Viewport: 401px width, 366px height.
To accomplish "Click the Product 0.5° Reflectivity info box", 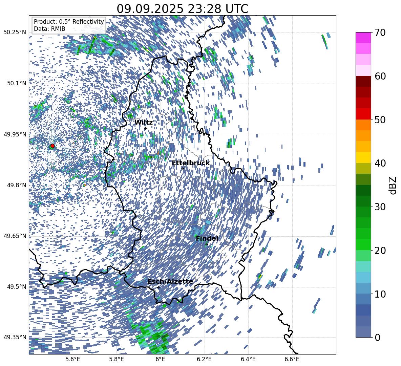I will click(x=69, y=25).
